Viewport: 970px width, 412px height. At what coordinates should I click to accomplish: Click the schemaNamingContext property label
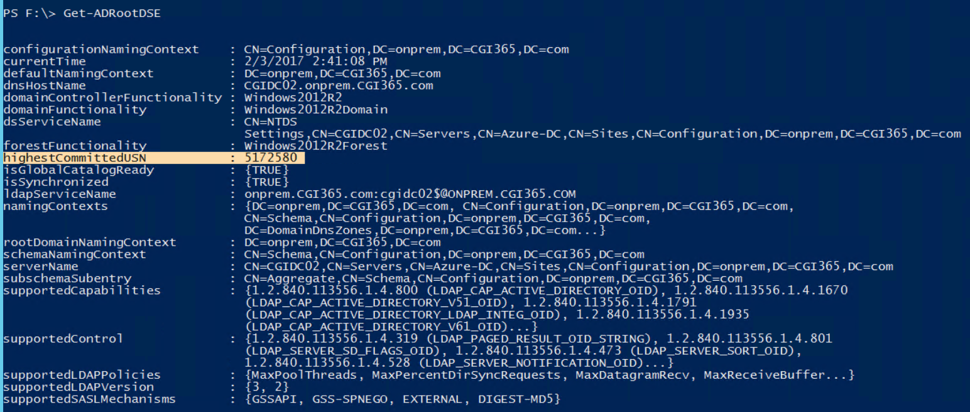click(x=75, y=254)
